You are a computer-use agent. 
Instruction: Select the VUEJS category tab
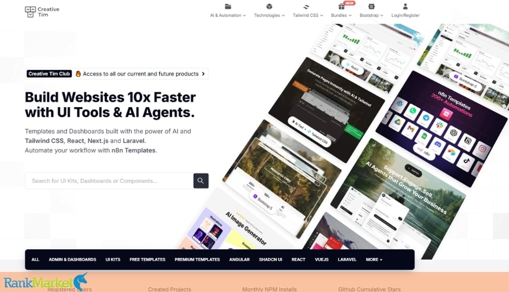[x=322, y=260]
